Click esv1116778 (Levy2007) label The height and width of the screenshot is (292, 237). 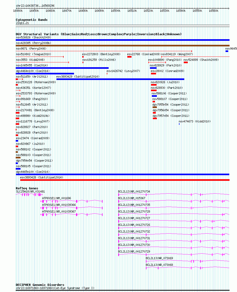pyautogui.click(x=33, y=121)
